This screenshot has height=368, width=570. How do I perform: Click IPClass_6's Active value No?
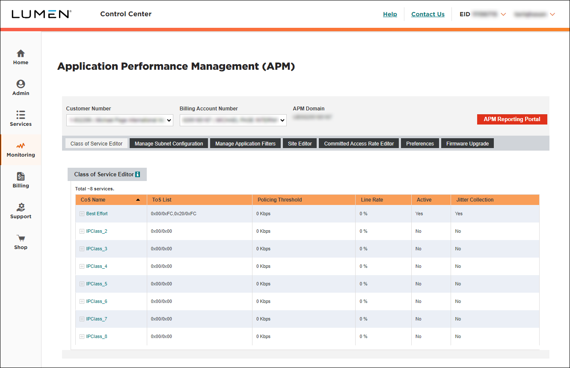418,301
